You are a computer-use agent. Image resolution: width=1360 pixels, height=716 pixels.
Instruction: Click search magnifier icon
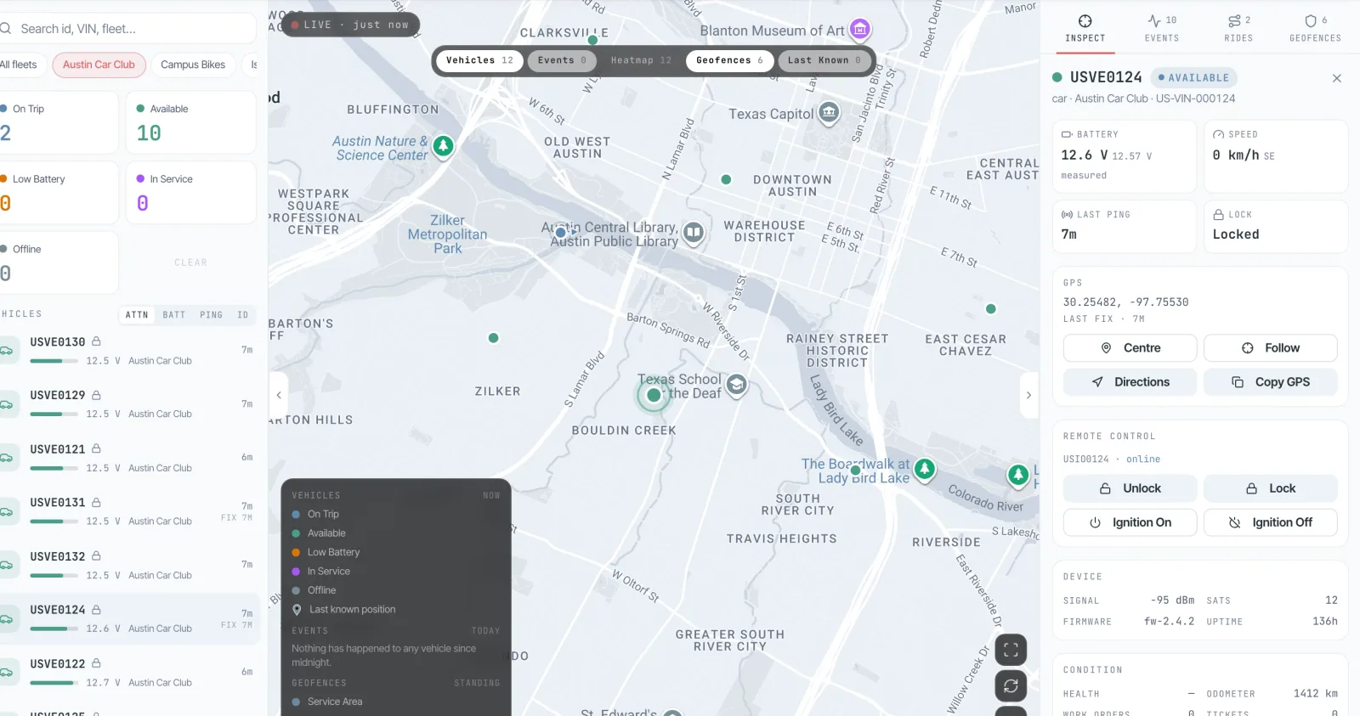coord(5,29)
